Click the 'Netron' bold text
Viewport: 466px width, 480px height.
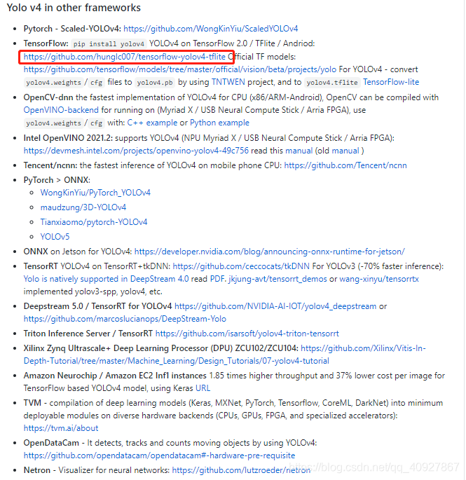tap(36, 470)
